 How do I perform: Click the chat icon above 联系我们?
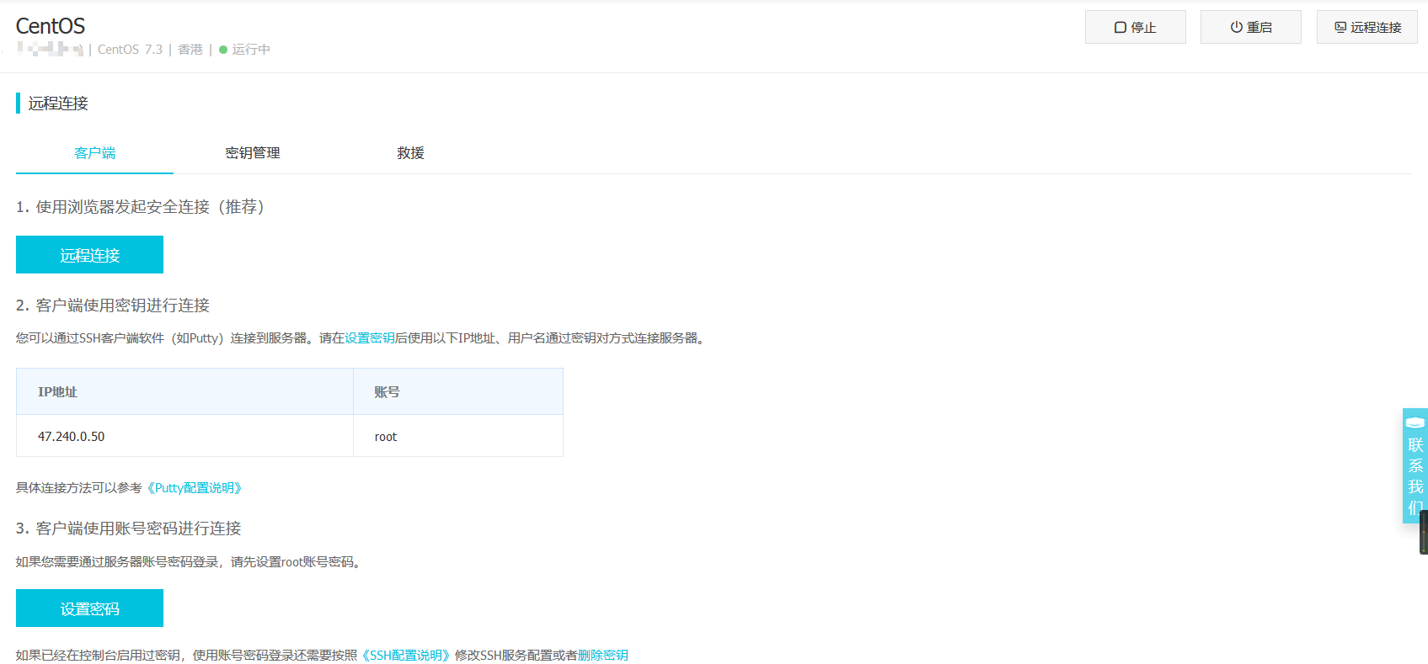coord(1415,422)
